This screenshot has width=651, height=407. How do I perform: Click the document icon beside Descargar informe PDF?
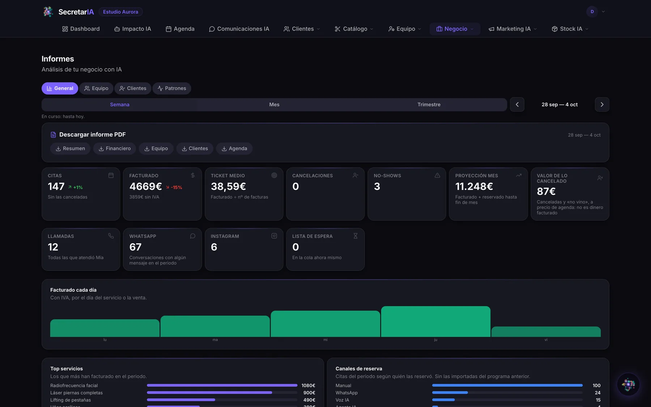point(53,135)
